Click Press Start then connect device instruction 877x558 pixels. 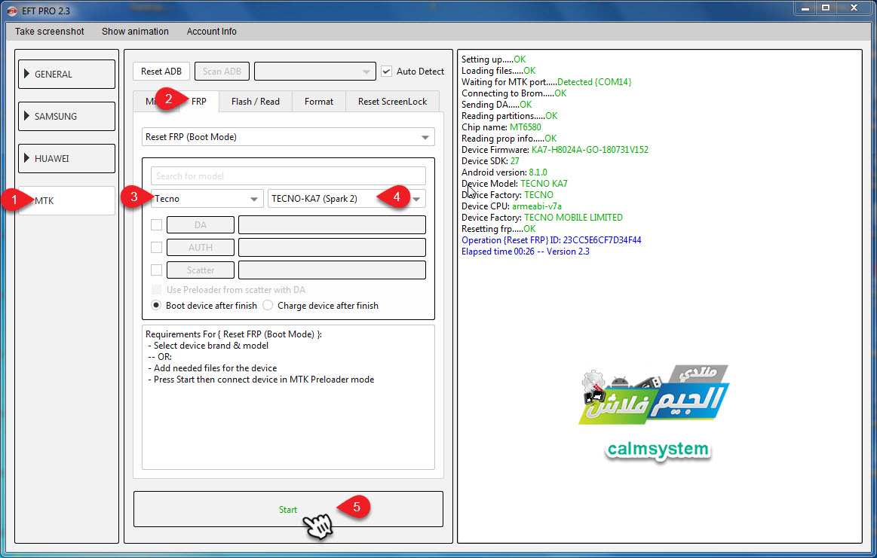[261, 380]
